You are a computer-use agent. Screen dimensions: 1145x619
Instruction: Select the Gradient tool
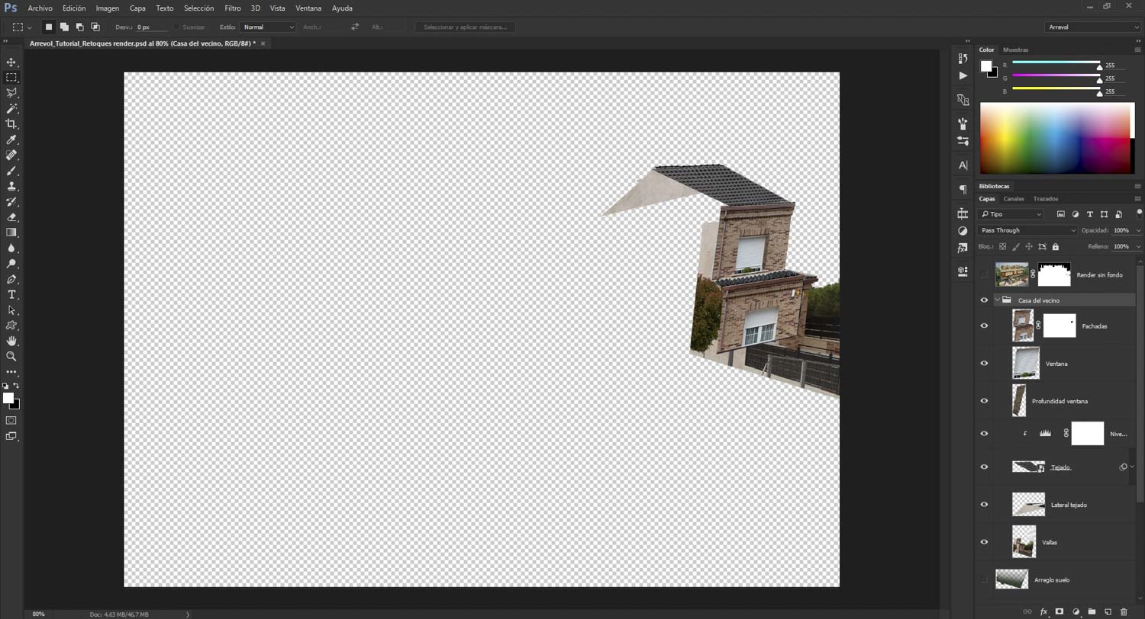click(x=11, y=233)
